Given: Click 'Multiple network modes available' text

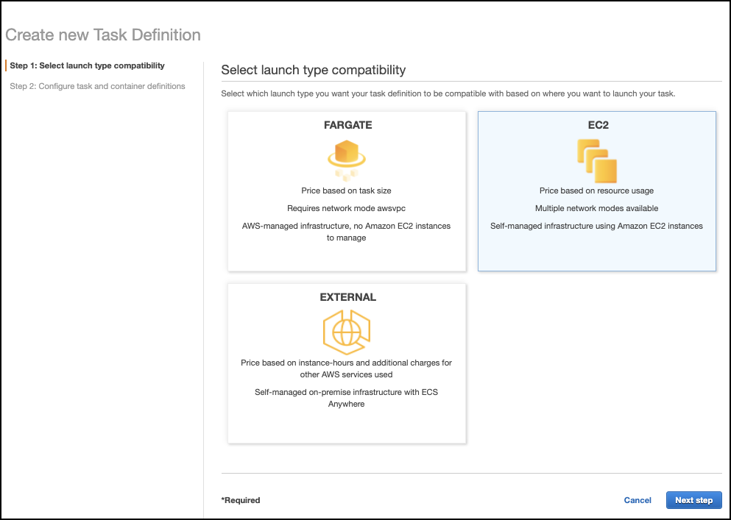Looking at the screenshot, I should point(597,208).
